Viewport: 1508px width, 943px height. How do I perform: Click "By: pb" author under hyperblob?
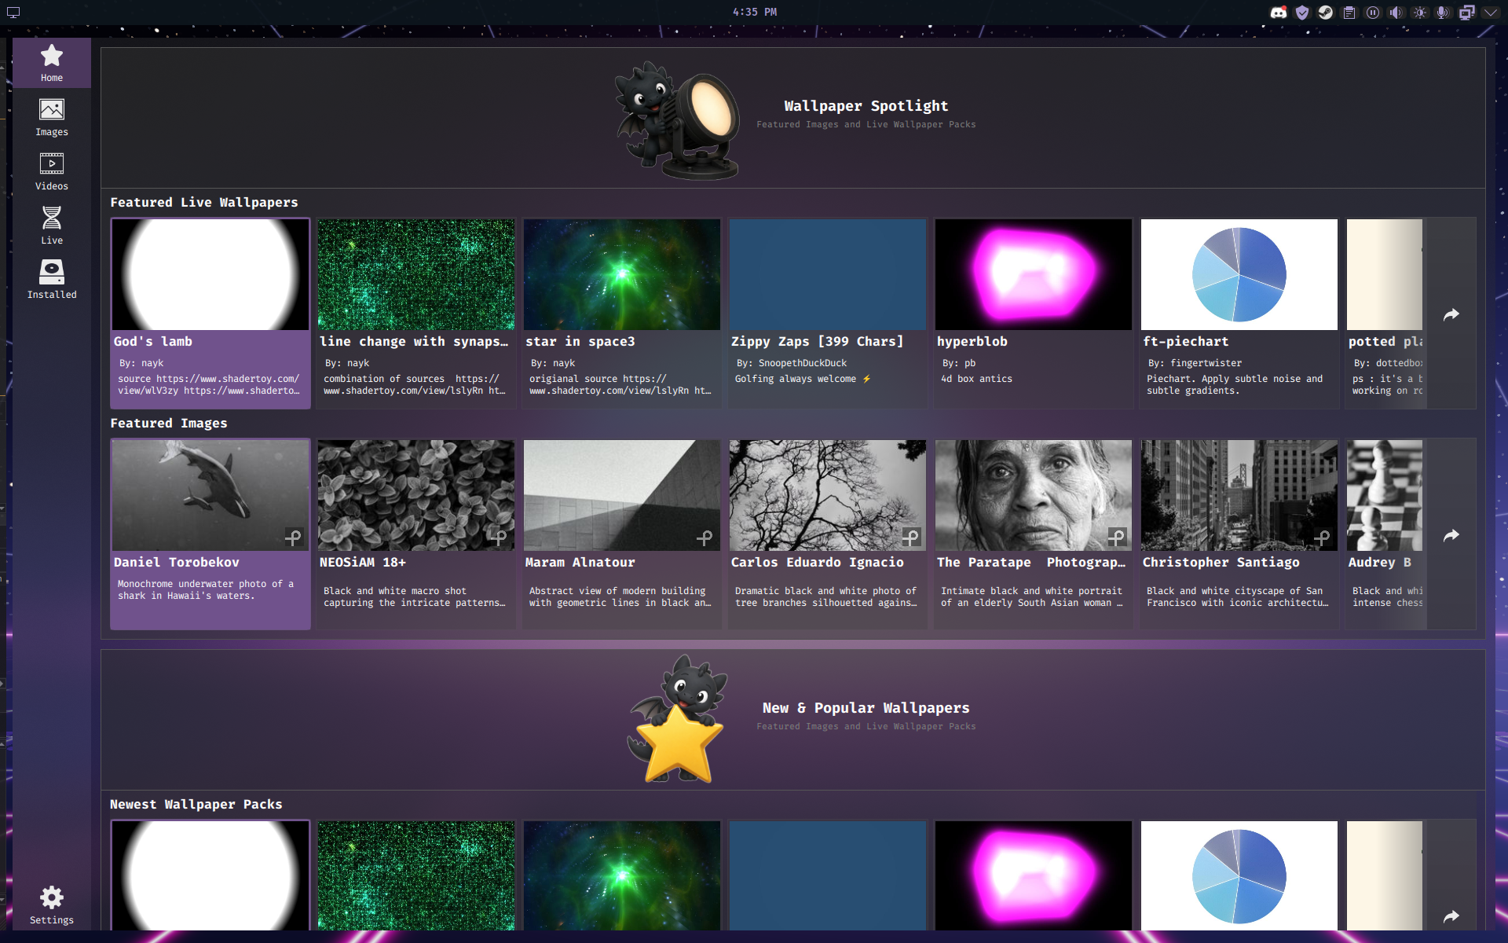tap(958, 363)
